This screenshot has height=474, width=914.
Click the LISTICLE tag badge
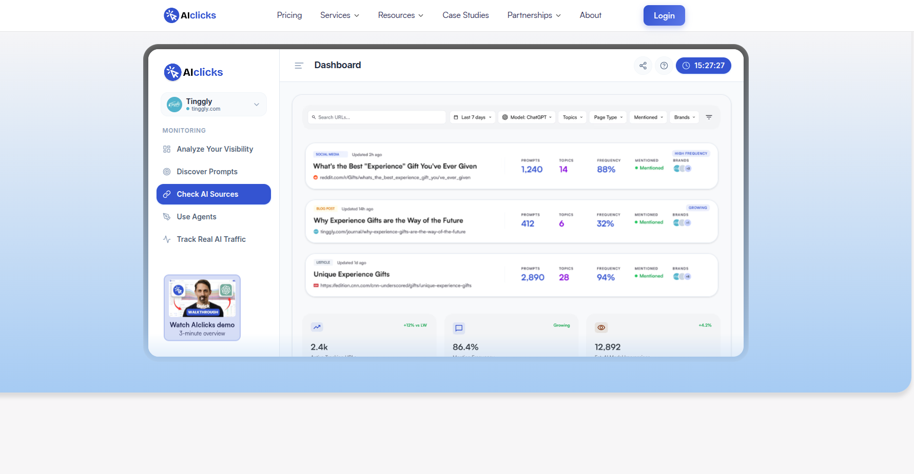[x=323, y=262]
